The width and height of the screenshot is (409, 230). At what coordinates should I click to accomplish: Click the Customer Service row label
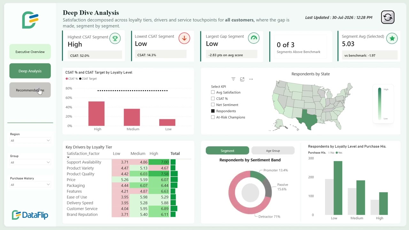(82, 209)
